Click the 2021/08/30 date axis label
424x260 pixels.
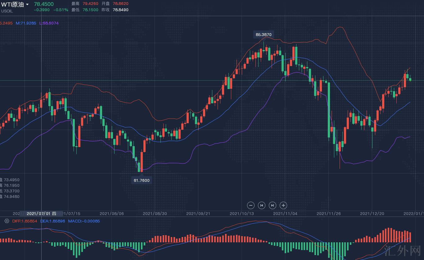click(x=155, y=213)
